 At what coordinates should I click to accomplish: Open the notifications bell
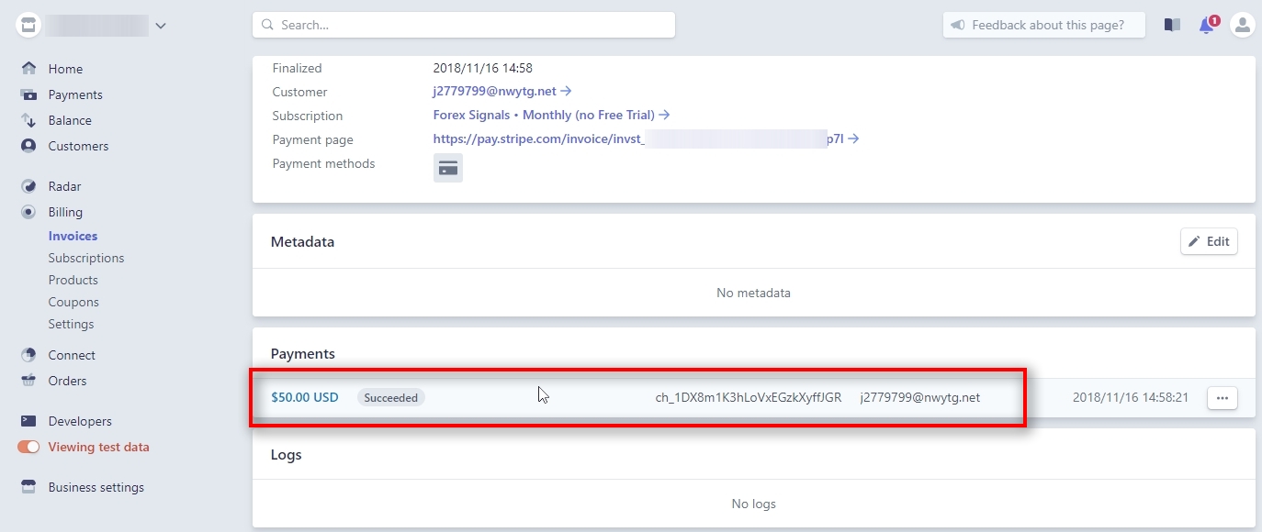1206,25
